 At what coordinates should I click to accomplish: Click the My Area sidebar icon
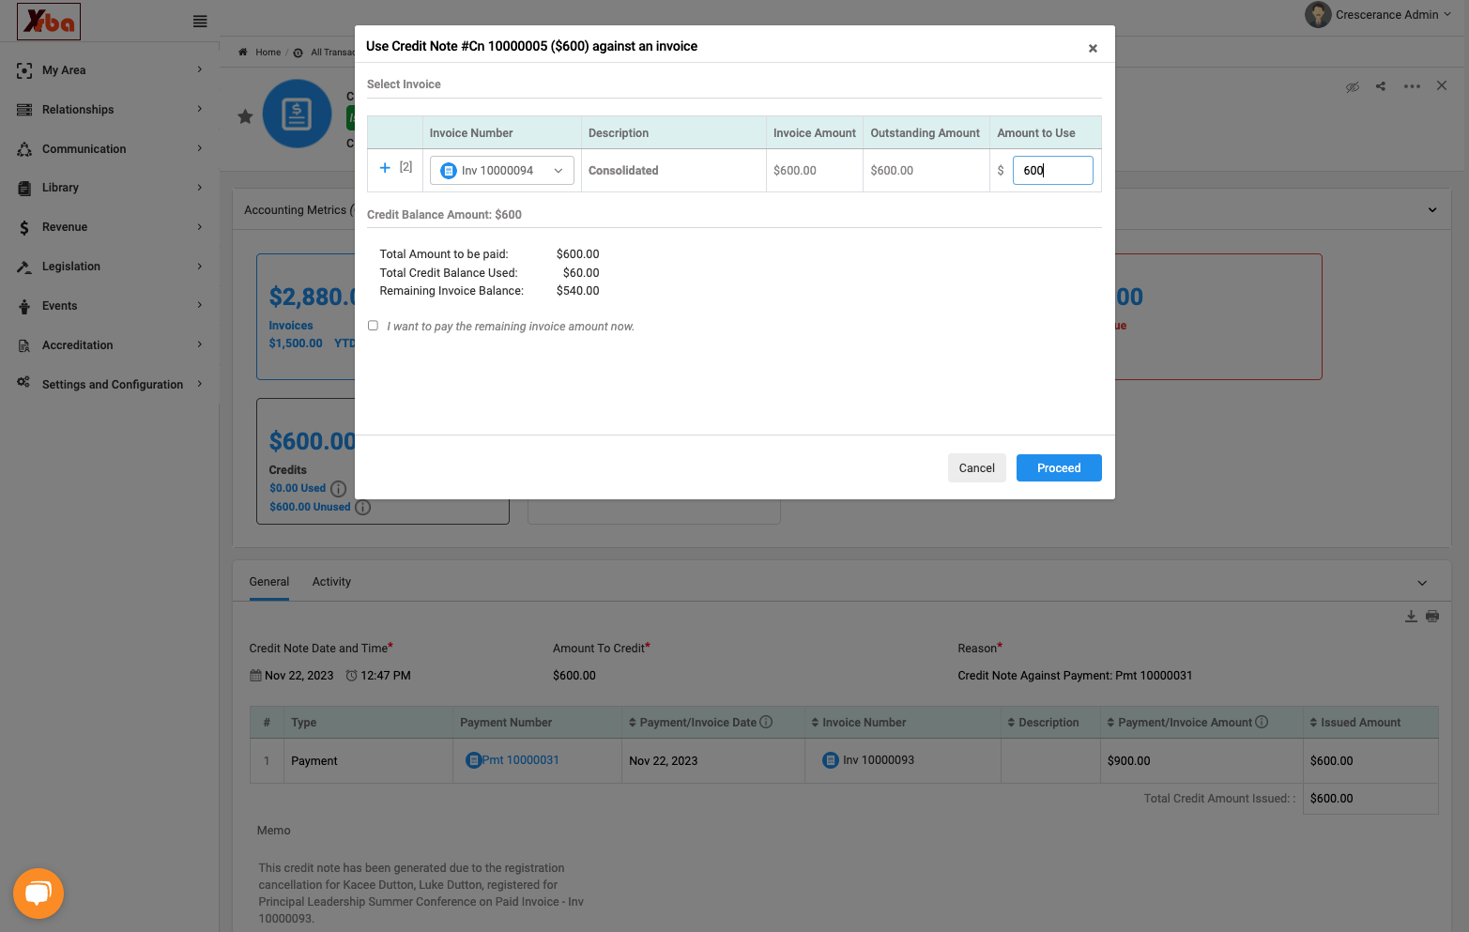click(24, 70)
